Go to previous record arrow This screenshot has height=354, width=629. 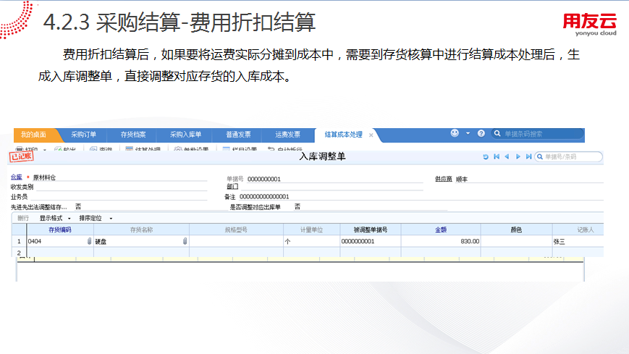tap(507, 156)
